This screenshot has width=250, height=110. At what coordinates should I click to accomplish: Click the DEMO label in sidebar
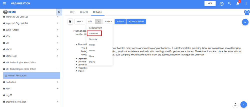pyautogui.click(x=12, y=12)
